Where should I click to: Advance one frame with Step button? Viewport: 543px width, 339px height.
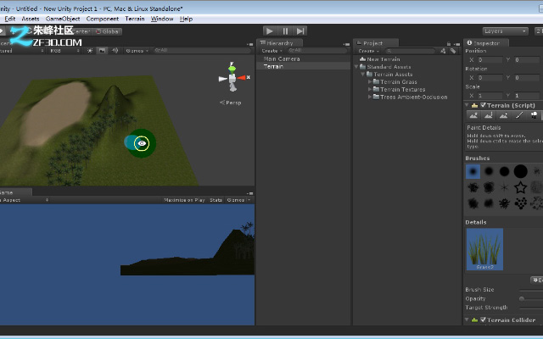tap(300, 31)
